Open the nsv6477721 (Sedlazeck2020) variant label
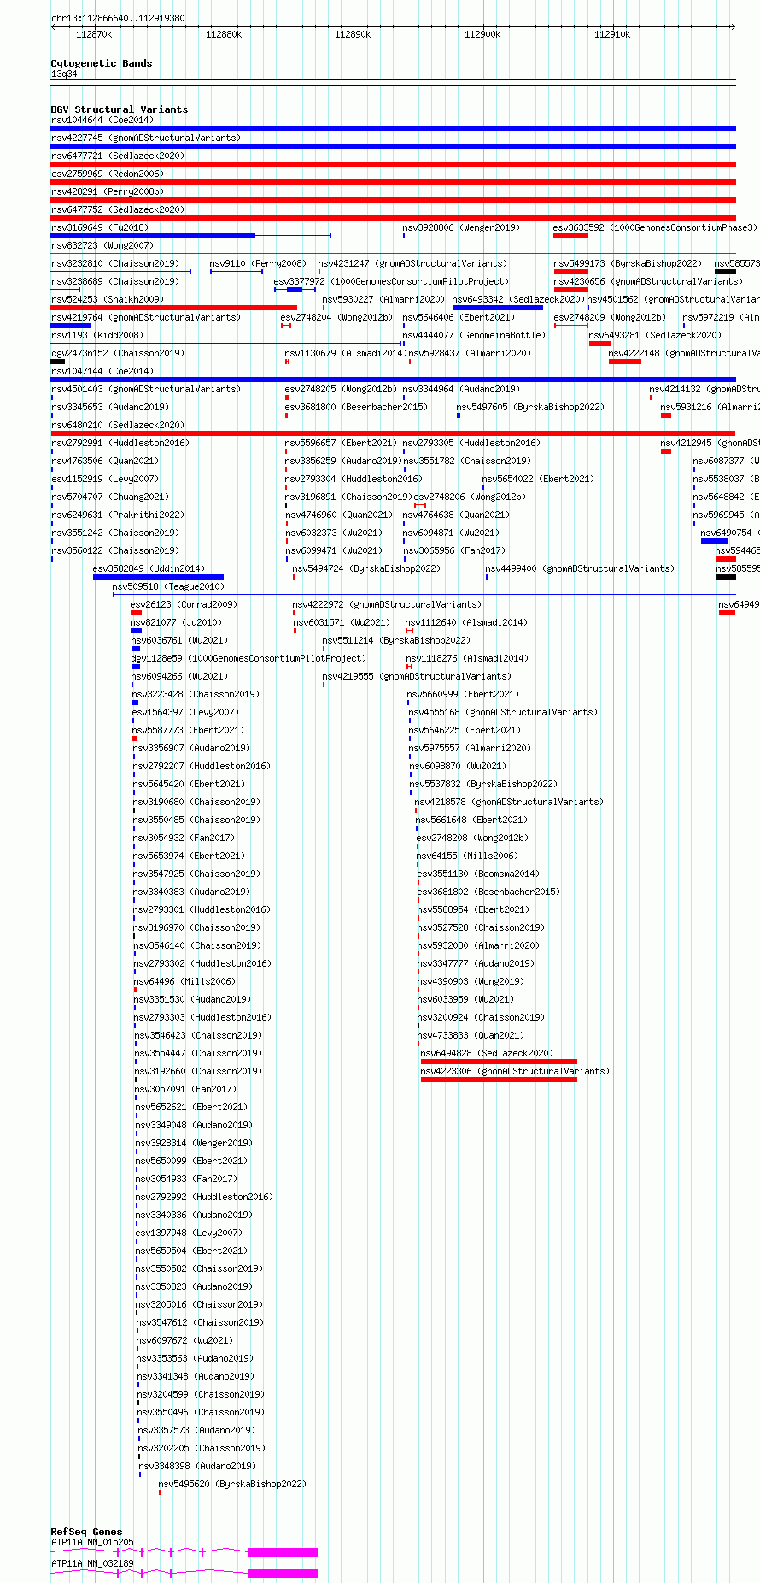Viewport: 760px width, 1583px height. pyautogui.click(x=117, y=156)
